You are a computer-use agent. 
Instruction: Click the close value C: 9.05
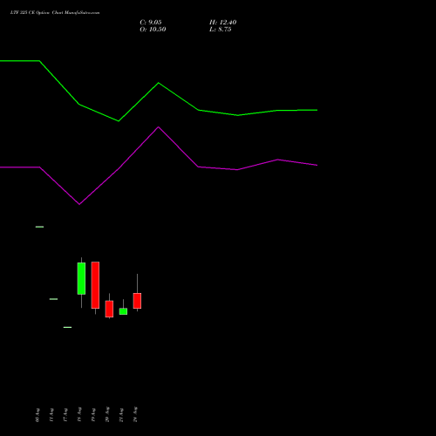[x=151, y=23]
